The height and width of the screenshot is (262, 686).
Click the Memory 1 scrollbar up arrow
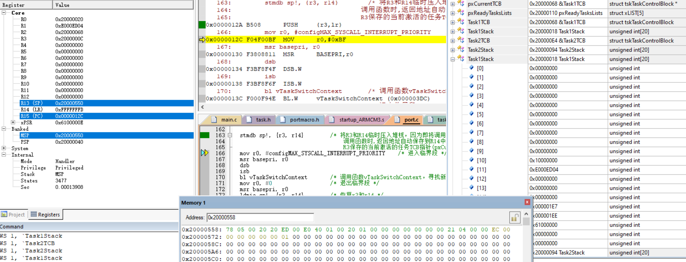point(526,214)
